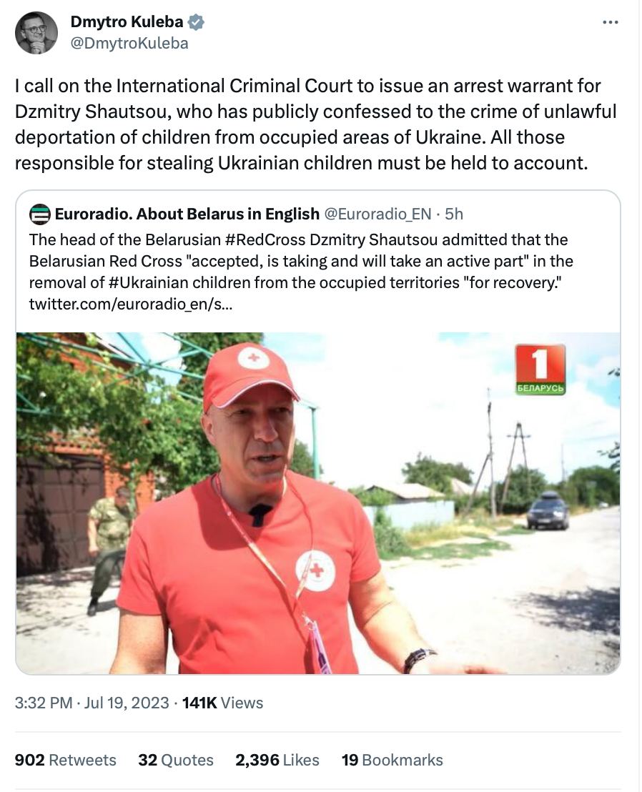Show the 902 Retweets list
This screenshot has width=642, height=792.
click(x=65, y=760)
